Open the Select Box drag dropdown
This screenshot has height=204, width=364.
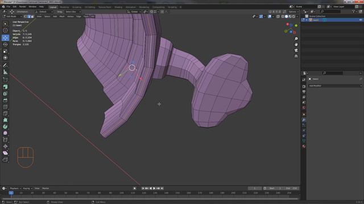[73, 11]
